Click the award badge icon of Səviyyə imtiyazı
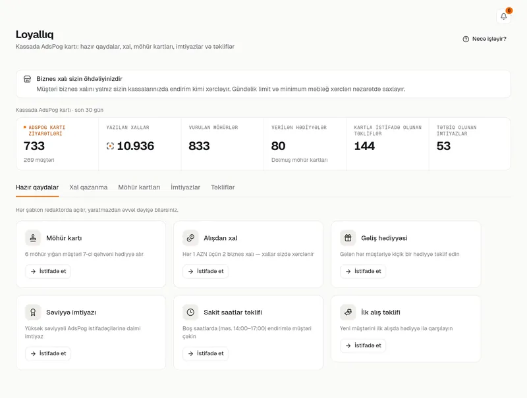Screen dimensions: 527x398 (x=33, y=312)
